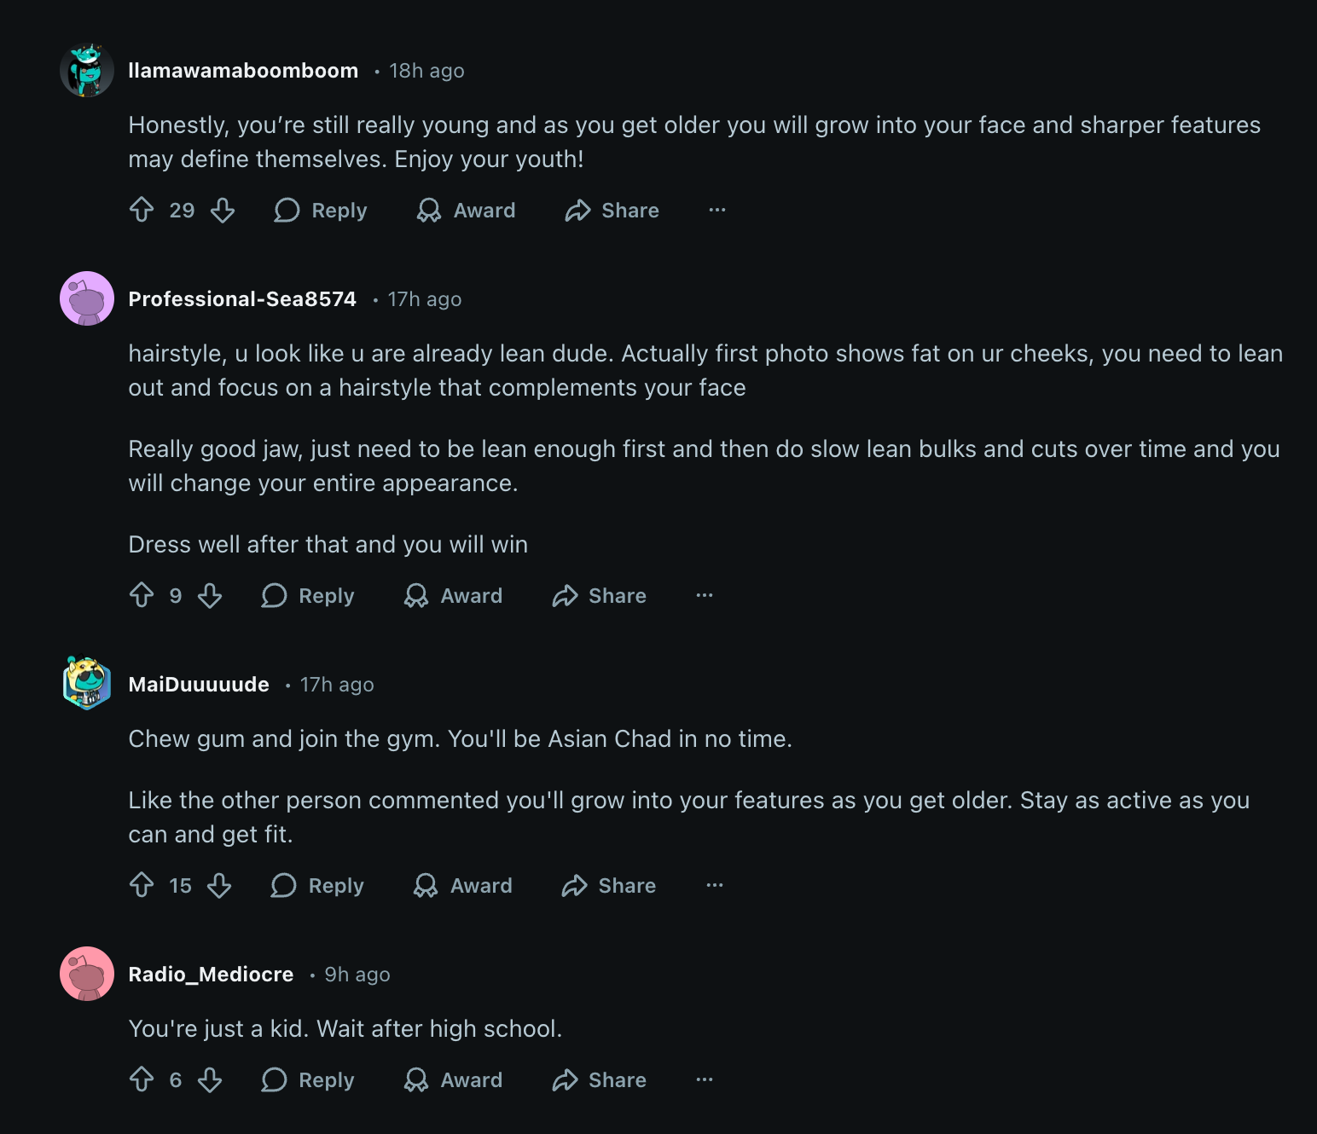1317x1134 pixels.
Task: Click Radio_Mediocre's pink avatar
Action: pyautogui.click(x=87, y=974)
